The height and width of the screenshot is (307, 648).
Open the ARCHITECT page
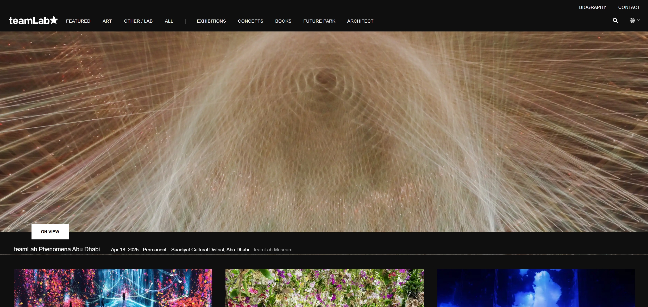pyautogui.click(x=360, y=21)
